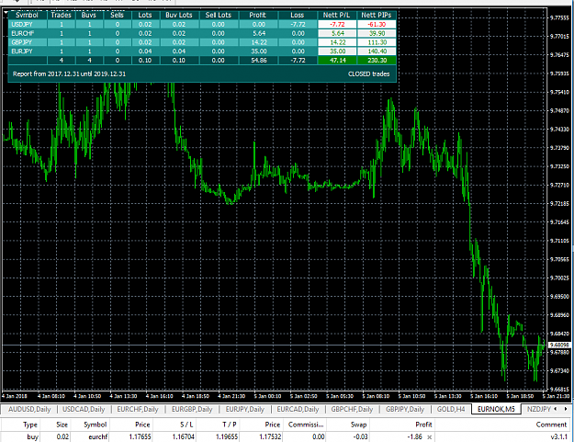
Task: Click the 5 Jan 16:10 time axis label
Action: coord(484,396)
